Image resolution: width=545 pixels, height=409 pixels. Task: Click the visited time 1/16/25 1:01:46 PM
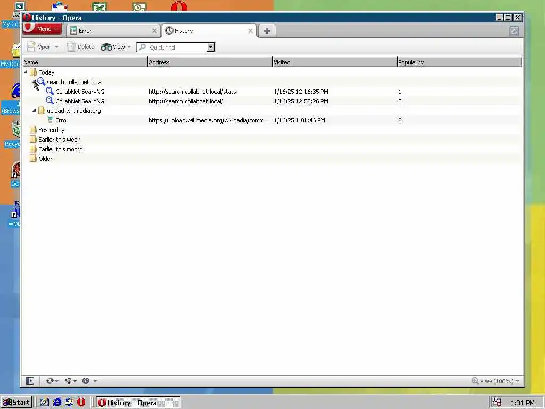tap(299, 120)
